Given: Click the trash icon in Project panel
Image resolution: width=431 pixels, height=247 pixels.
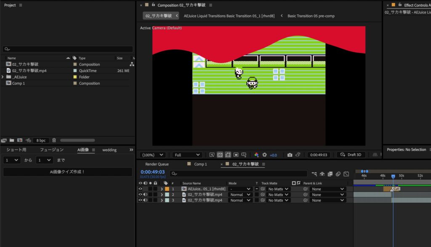Looking at the screenshot, I should click(54, 140).
